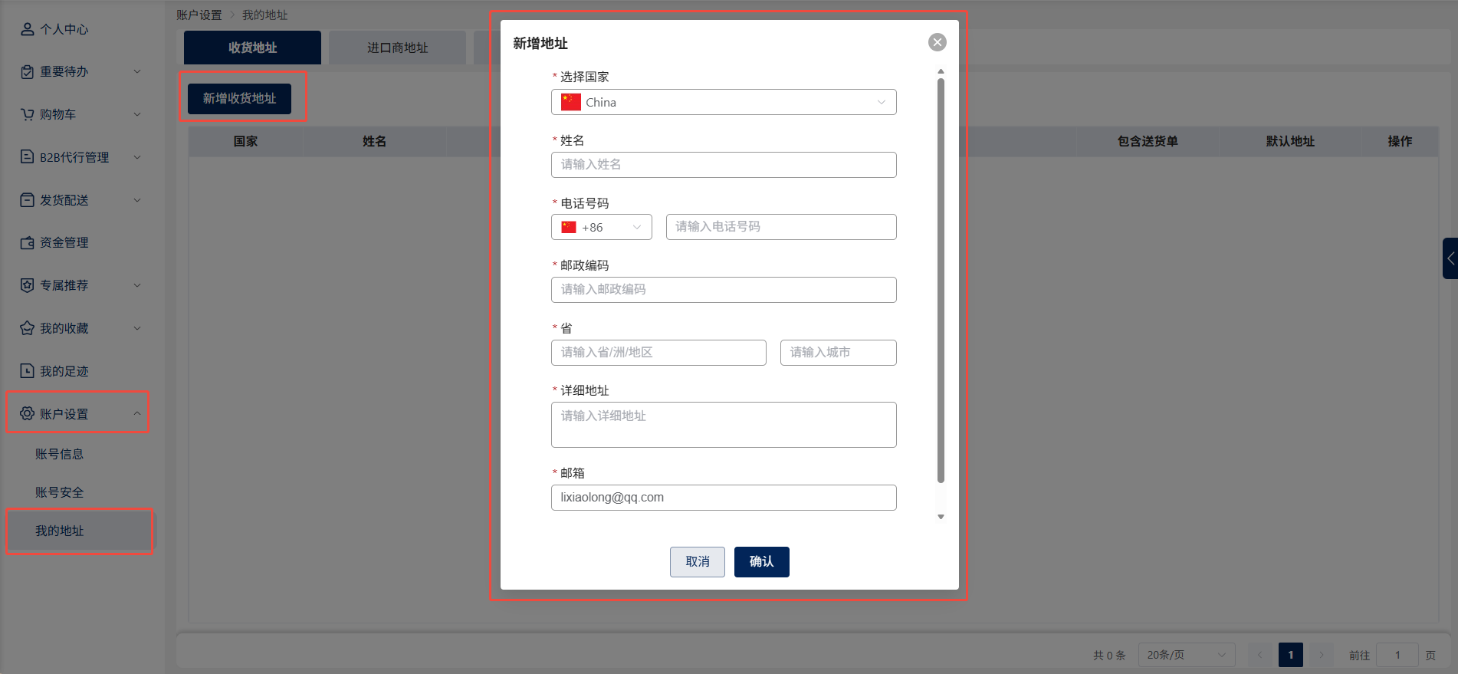
Task: Click the 姓名 input field
Action: point(724,165)
